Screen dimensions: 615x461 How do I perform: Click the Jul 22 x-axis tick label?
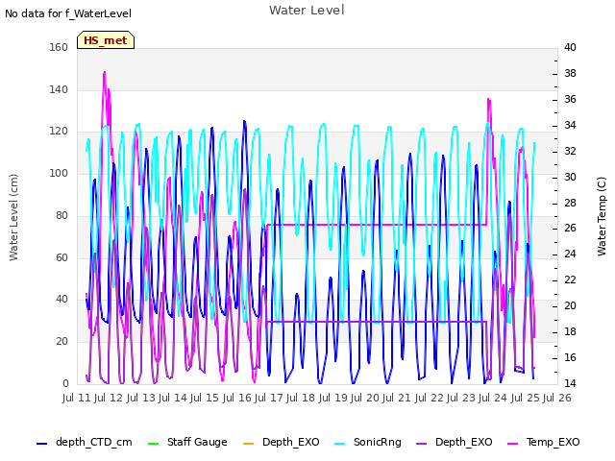[x=430, y=398]
